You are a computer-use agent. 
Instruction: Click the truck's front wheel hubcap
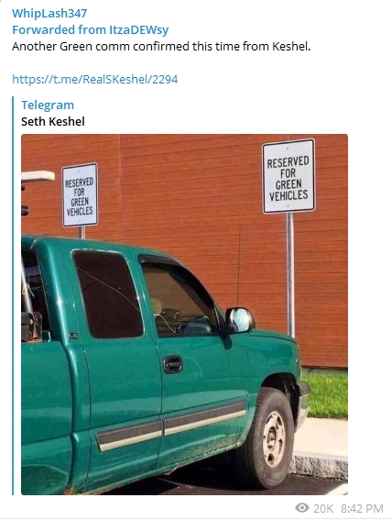(273, 438)
